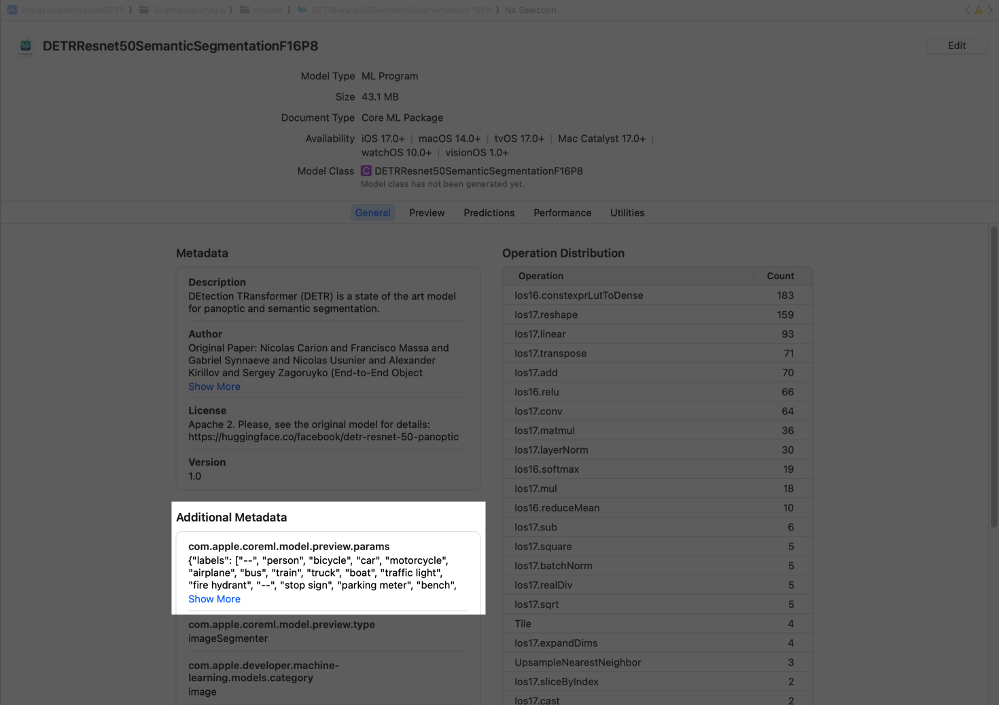The height and width of the screenshot is (705, 999).
Task: Click the models folder icon in breadcrumb
Action: point(245,10)
